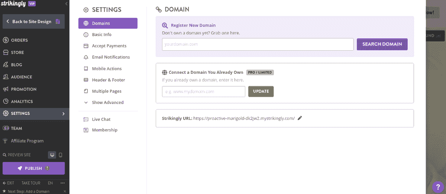Click the Promotion megaphone icon
This screenshot has width=446, height=194.
[6, 89]
